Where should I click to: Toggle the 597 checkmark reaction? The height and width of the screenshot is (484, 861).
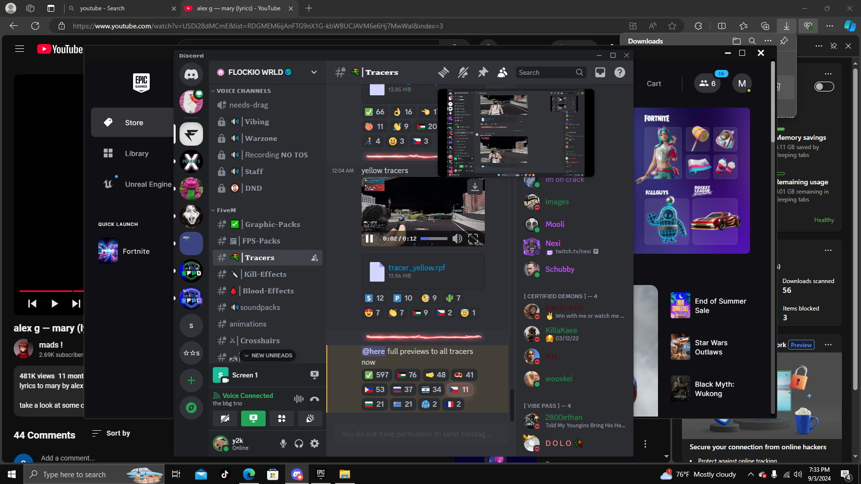coord(377,375)
